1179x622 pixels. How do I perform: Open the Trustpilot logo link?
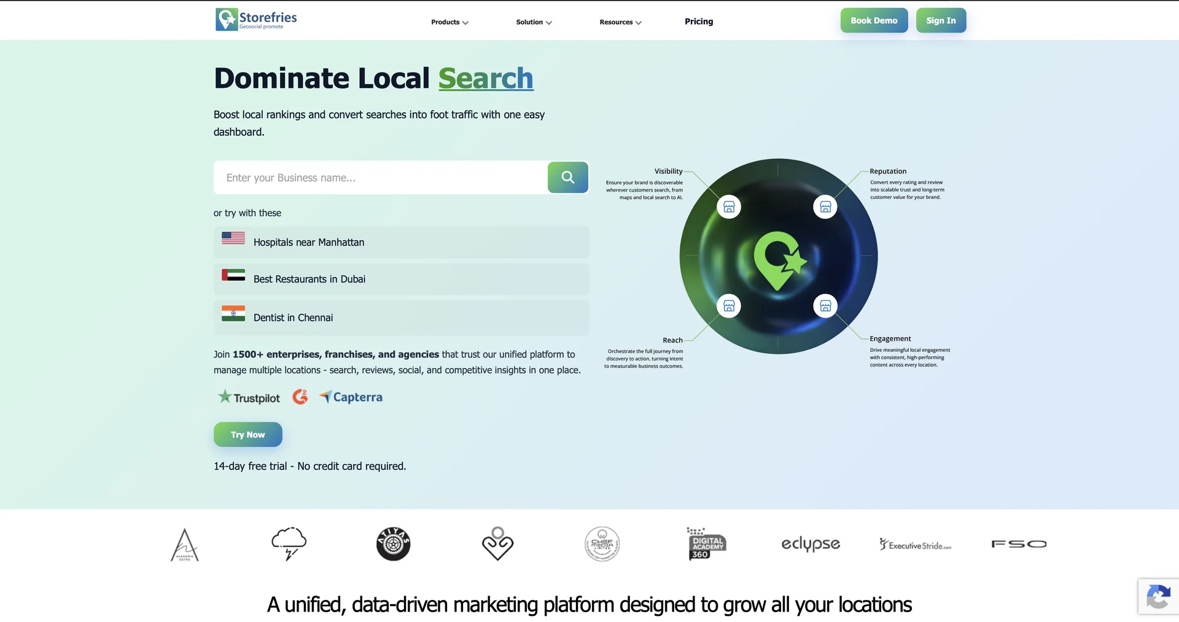pos(249,397)
